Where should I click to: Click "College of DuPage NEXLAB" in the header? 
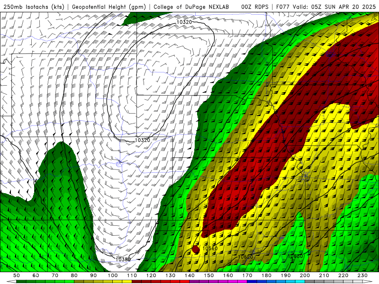(191, 7)
